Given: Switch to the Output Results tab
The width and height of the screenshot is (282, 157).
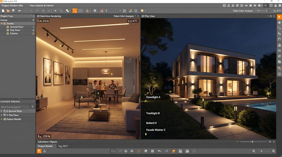Looking at the screenshot, I should (45, 146).
